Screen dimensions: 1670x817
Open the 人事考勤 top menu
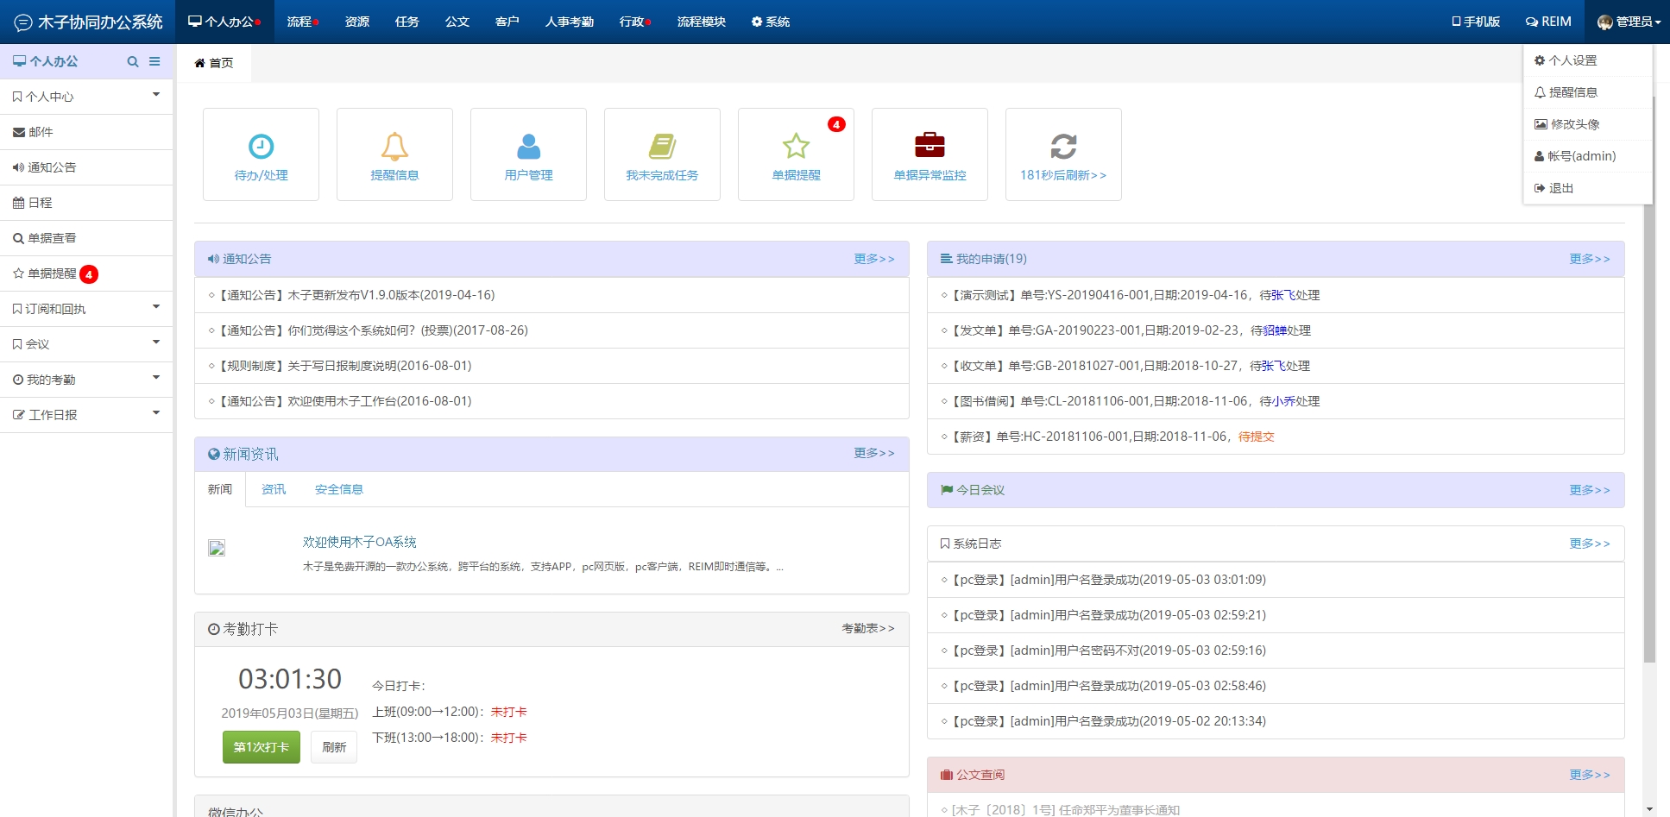(x=570, y=22)
